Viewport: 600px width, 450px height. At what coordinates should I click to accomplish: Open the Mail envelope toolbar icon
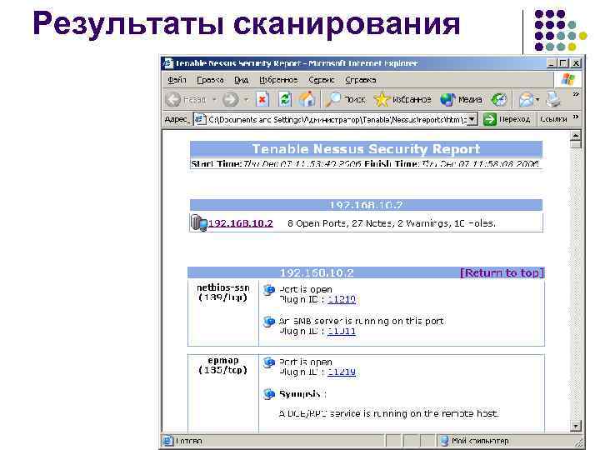point(526,99)
